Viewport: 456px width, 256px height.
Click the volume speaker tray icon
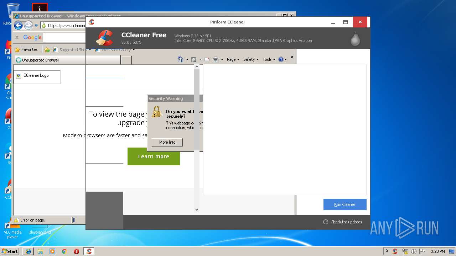(x=414, y=251)
